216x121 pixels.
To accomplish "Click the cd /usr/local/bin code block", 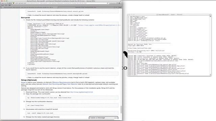I will click(72, 105).
